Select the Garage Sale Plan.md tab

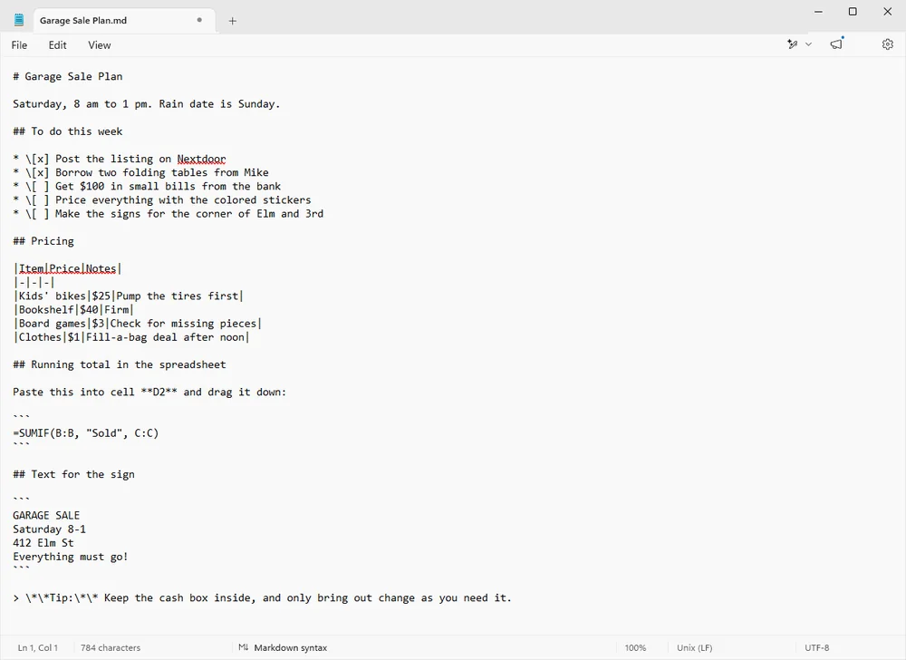tap(124, 20)
